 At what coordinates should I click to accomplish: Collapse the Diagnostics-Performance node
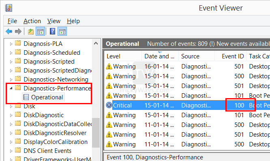11,88
